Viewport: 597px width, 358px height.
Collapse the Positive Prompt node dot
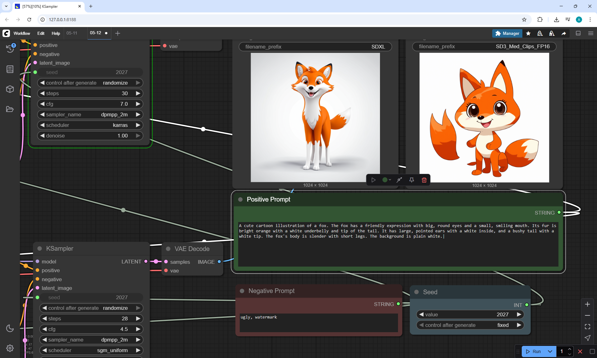[240, 199]
